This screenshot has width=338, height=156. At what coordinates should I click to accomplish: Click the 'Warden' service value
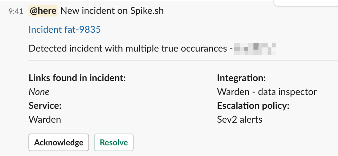click(45, 119)
